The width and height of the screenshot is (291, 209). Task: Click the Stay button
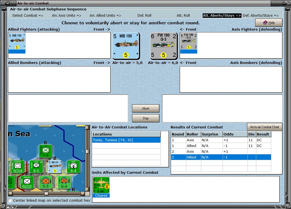point(146,118)
